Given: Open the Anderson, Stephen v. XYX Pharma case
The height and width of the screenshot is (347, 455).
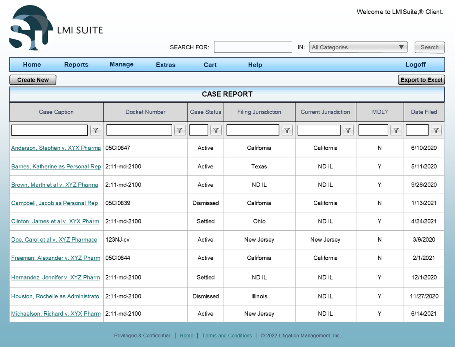Looking at the screenshot, I should (x=56, y=148).
